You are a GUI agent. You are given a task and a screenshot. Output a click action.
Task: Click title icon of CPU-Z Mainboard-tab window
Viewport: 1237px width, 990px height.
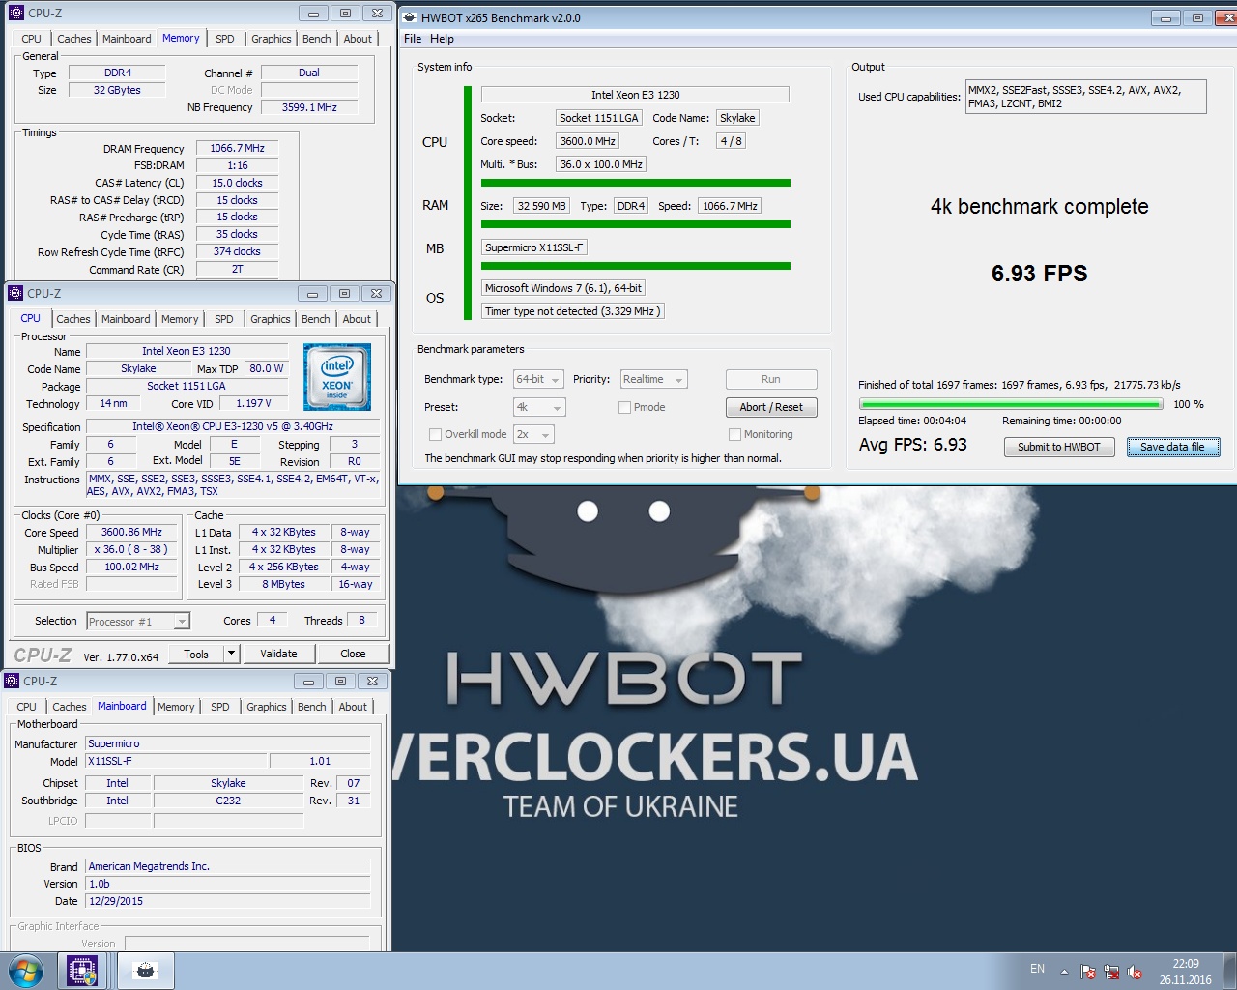point(12,681)
